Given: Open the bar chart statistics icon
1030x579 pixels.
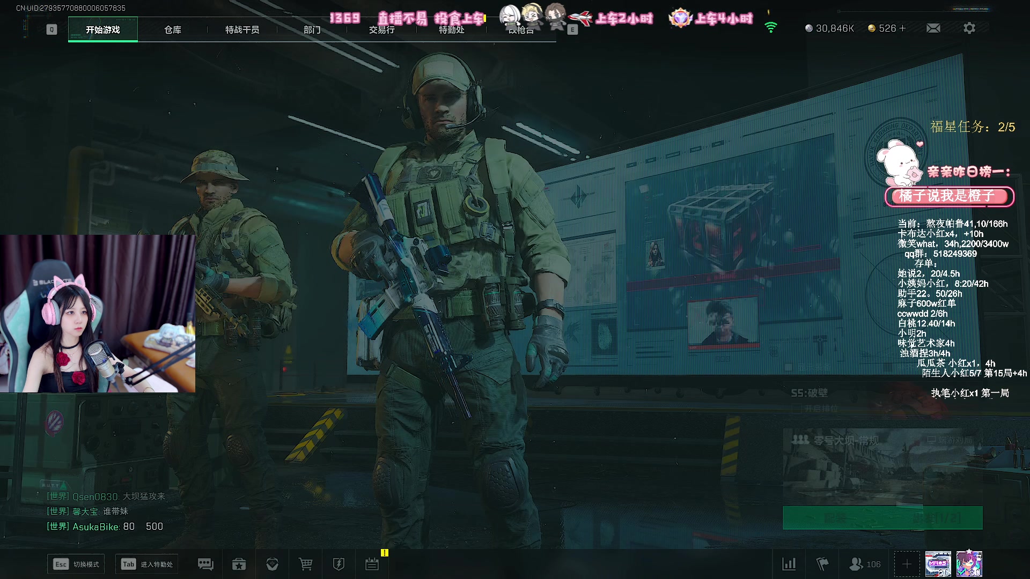Looking at the screenshot, I should [x=789, y=564].
